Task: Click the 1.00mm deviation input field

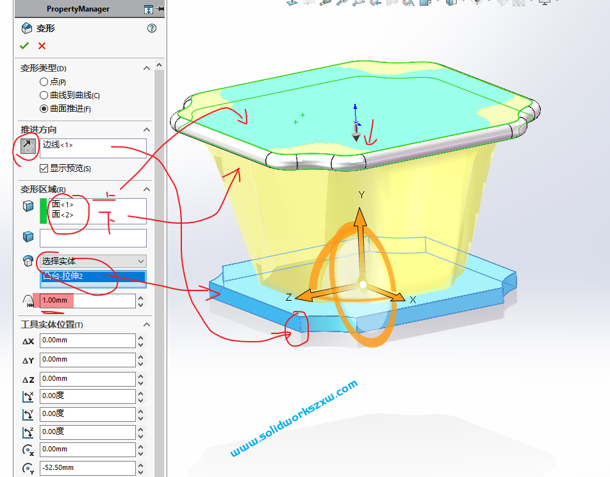Action: click(x=87, y=301)
